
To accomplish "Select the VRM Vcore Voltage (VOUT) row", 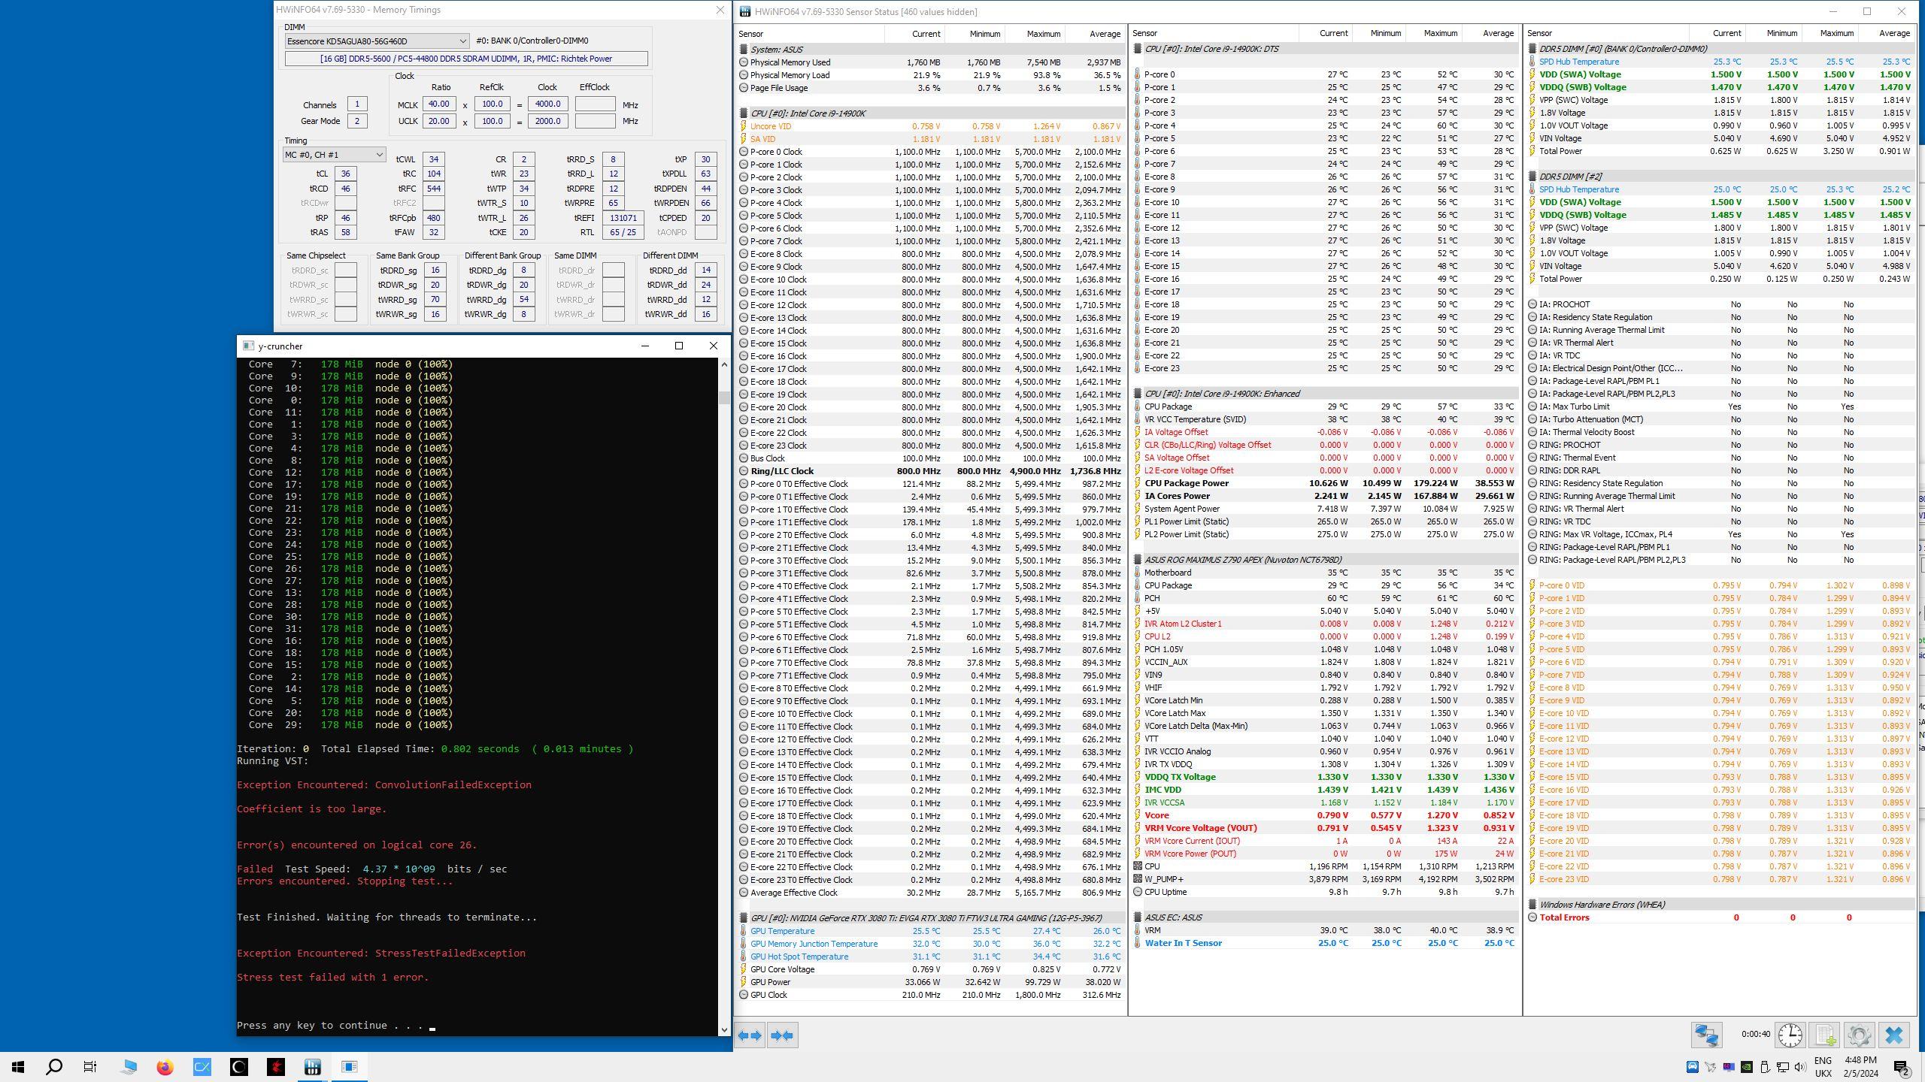I will (x=1325, y=828).
